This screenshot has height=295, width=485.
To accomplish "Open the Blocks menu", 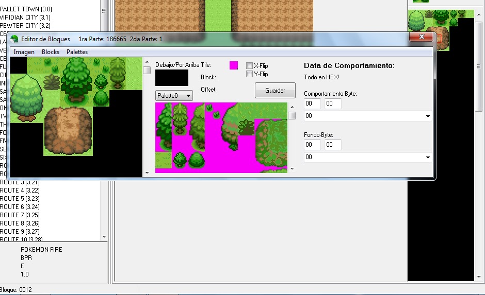I will pos(51,52).
